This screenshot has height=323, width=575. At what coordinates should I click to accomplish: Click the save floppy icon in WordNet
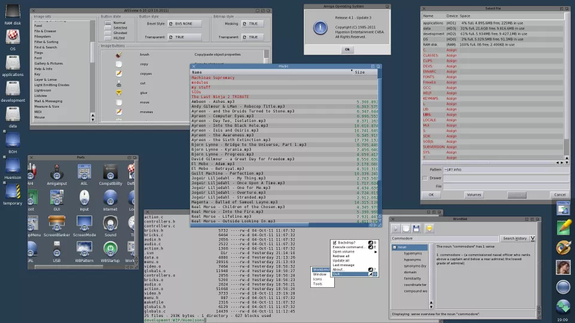point(416,228)
